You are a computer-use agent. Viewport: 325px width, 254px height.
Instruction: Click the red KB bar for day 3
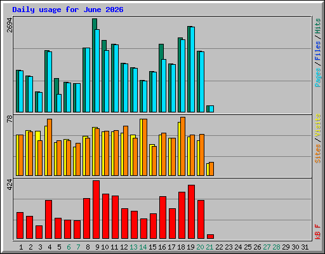(x=39, y=232)
